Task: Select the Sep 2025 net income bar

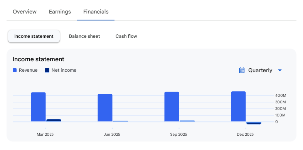Action: (x=187, y=121)
